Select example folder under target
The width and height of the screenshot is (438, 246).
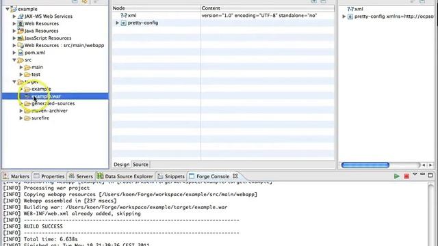[x=41, y=89]
